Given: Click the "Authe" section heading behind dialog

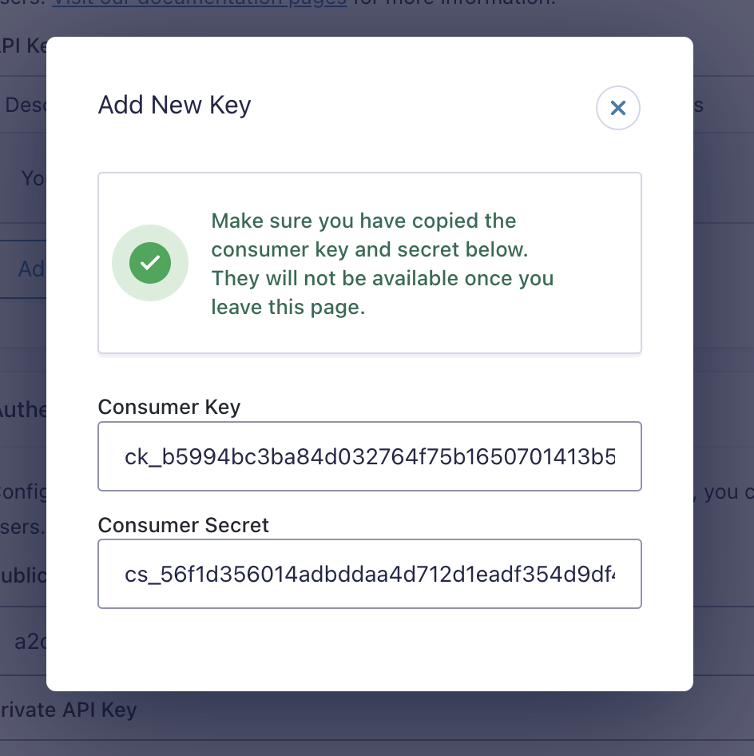Looking at the screenshot, I should (x=23, y=410).
